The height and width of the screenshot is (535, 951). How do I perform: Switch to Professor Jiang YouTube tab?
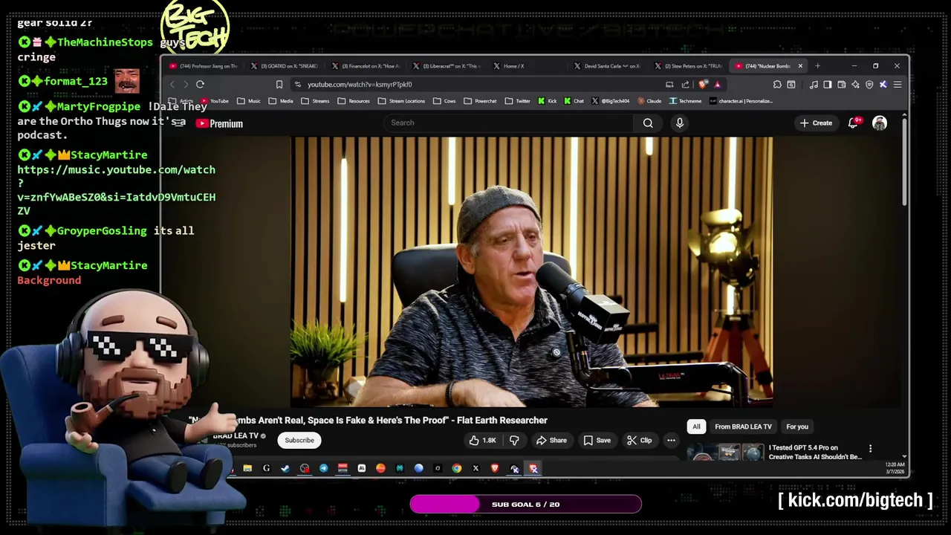(x=203, y=66)
